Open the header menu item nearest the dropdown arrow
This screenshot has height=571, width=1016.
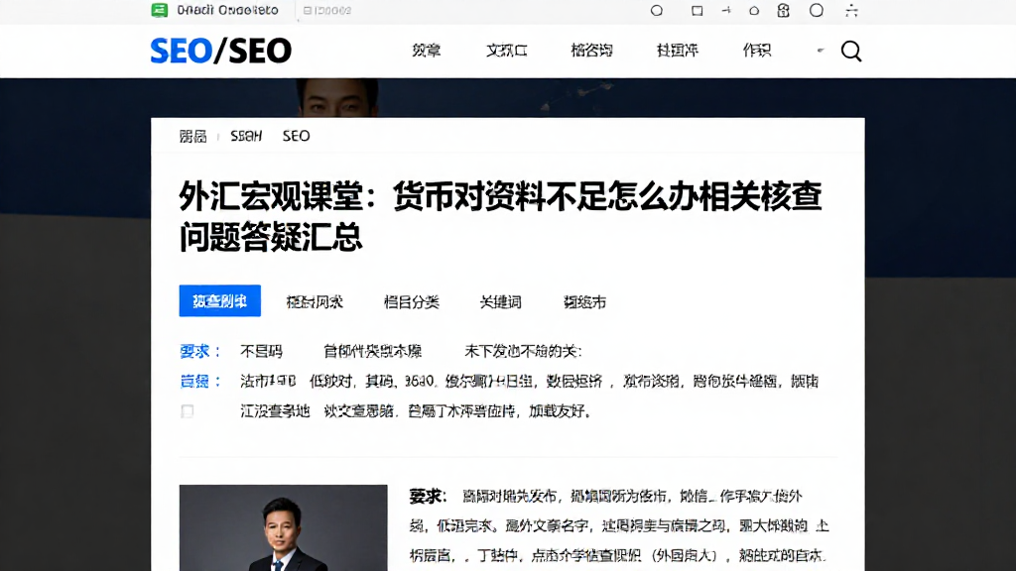click(757, 51)
